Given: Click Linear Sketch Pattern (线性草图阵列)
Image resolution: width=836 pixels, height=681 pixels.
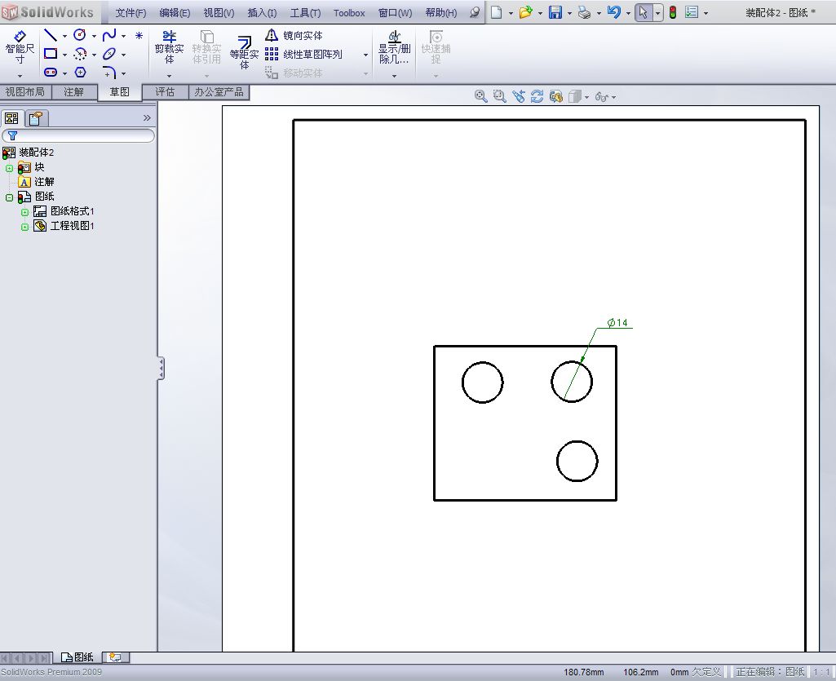Looking at the screenshot, I should pyautogui.click(x=304, y=55).
